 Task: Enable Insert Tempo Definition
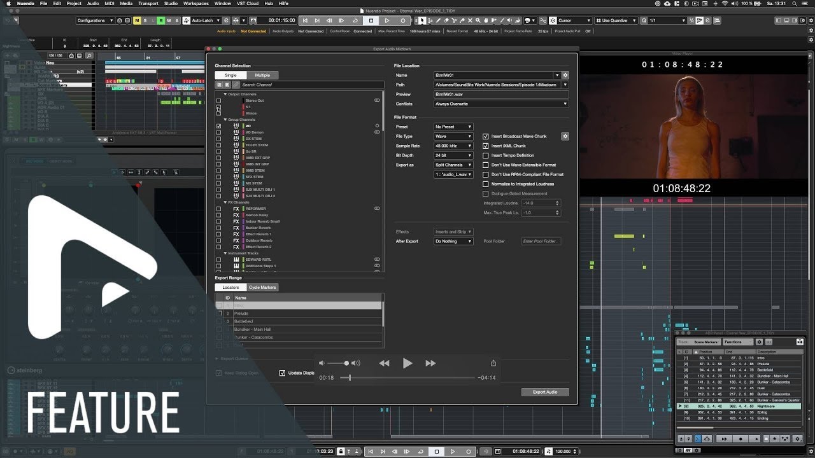pyautogui.click(x=486, y=155)
